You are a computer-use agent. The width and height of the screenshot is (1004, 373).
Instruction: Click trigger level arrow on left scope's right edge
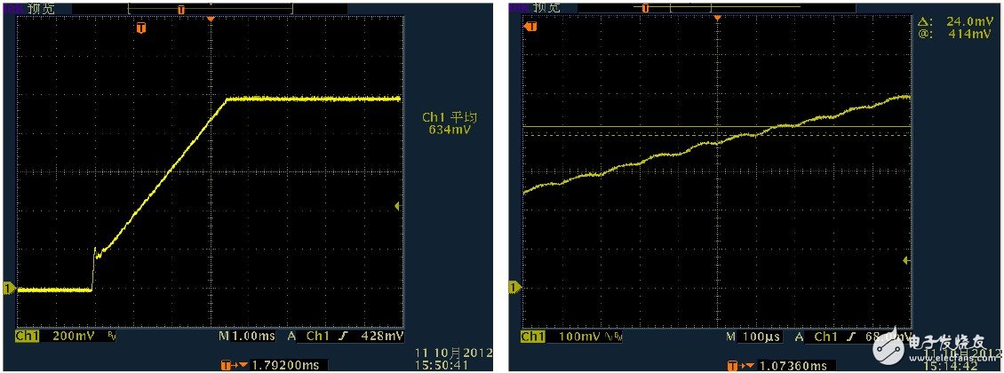[x=396, y=206]
